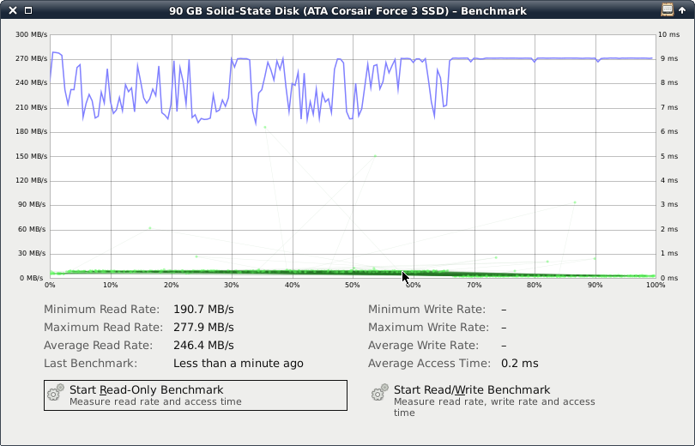Click the 'Minimum Write Rate:' label
The height and width of the screenshot is (446, 695).
426,309
